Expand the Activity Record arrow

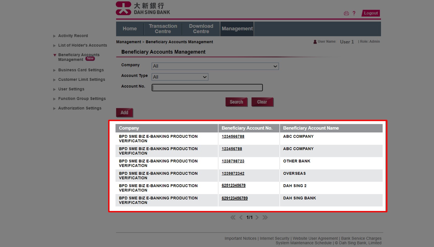click(x=54, y=36)
